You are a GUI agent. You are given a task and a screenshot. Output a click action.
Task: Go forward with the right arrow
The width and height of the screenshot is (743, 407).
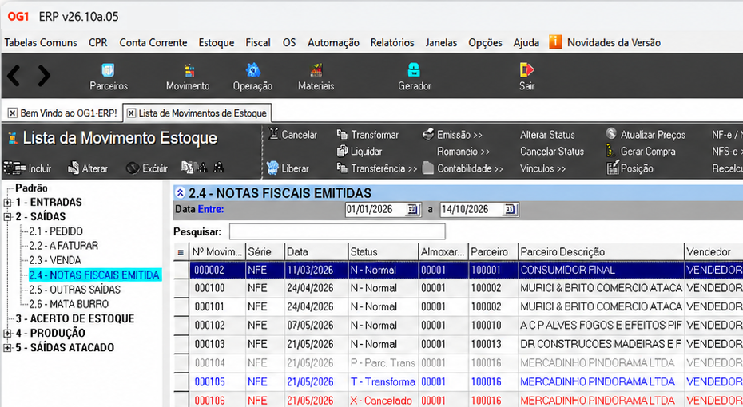click(44, 75)
